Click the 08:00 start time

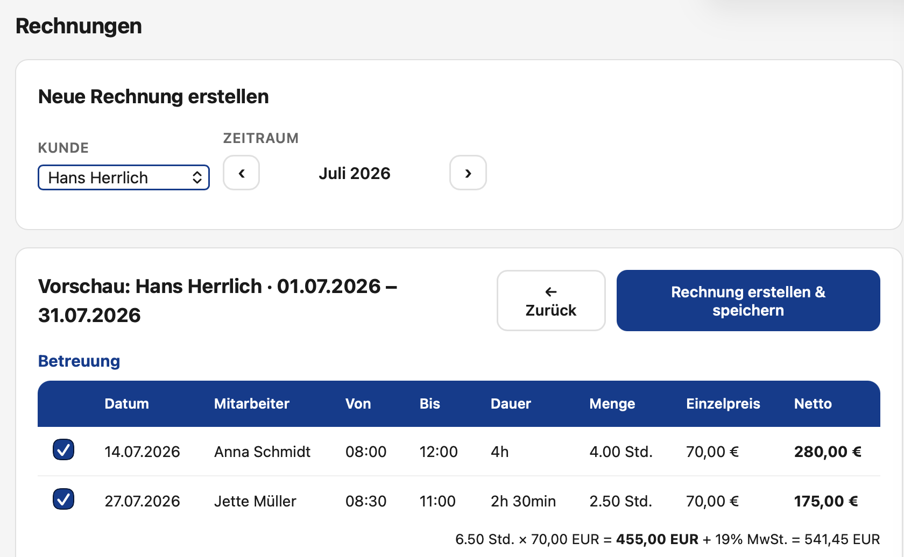(x=366, y=452)
